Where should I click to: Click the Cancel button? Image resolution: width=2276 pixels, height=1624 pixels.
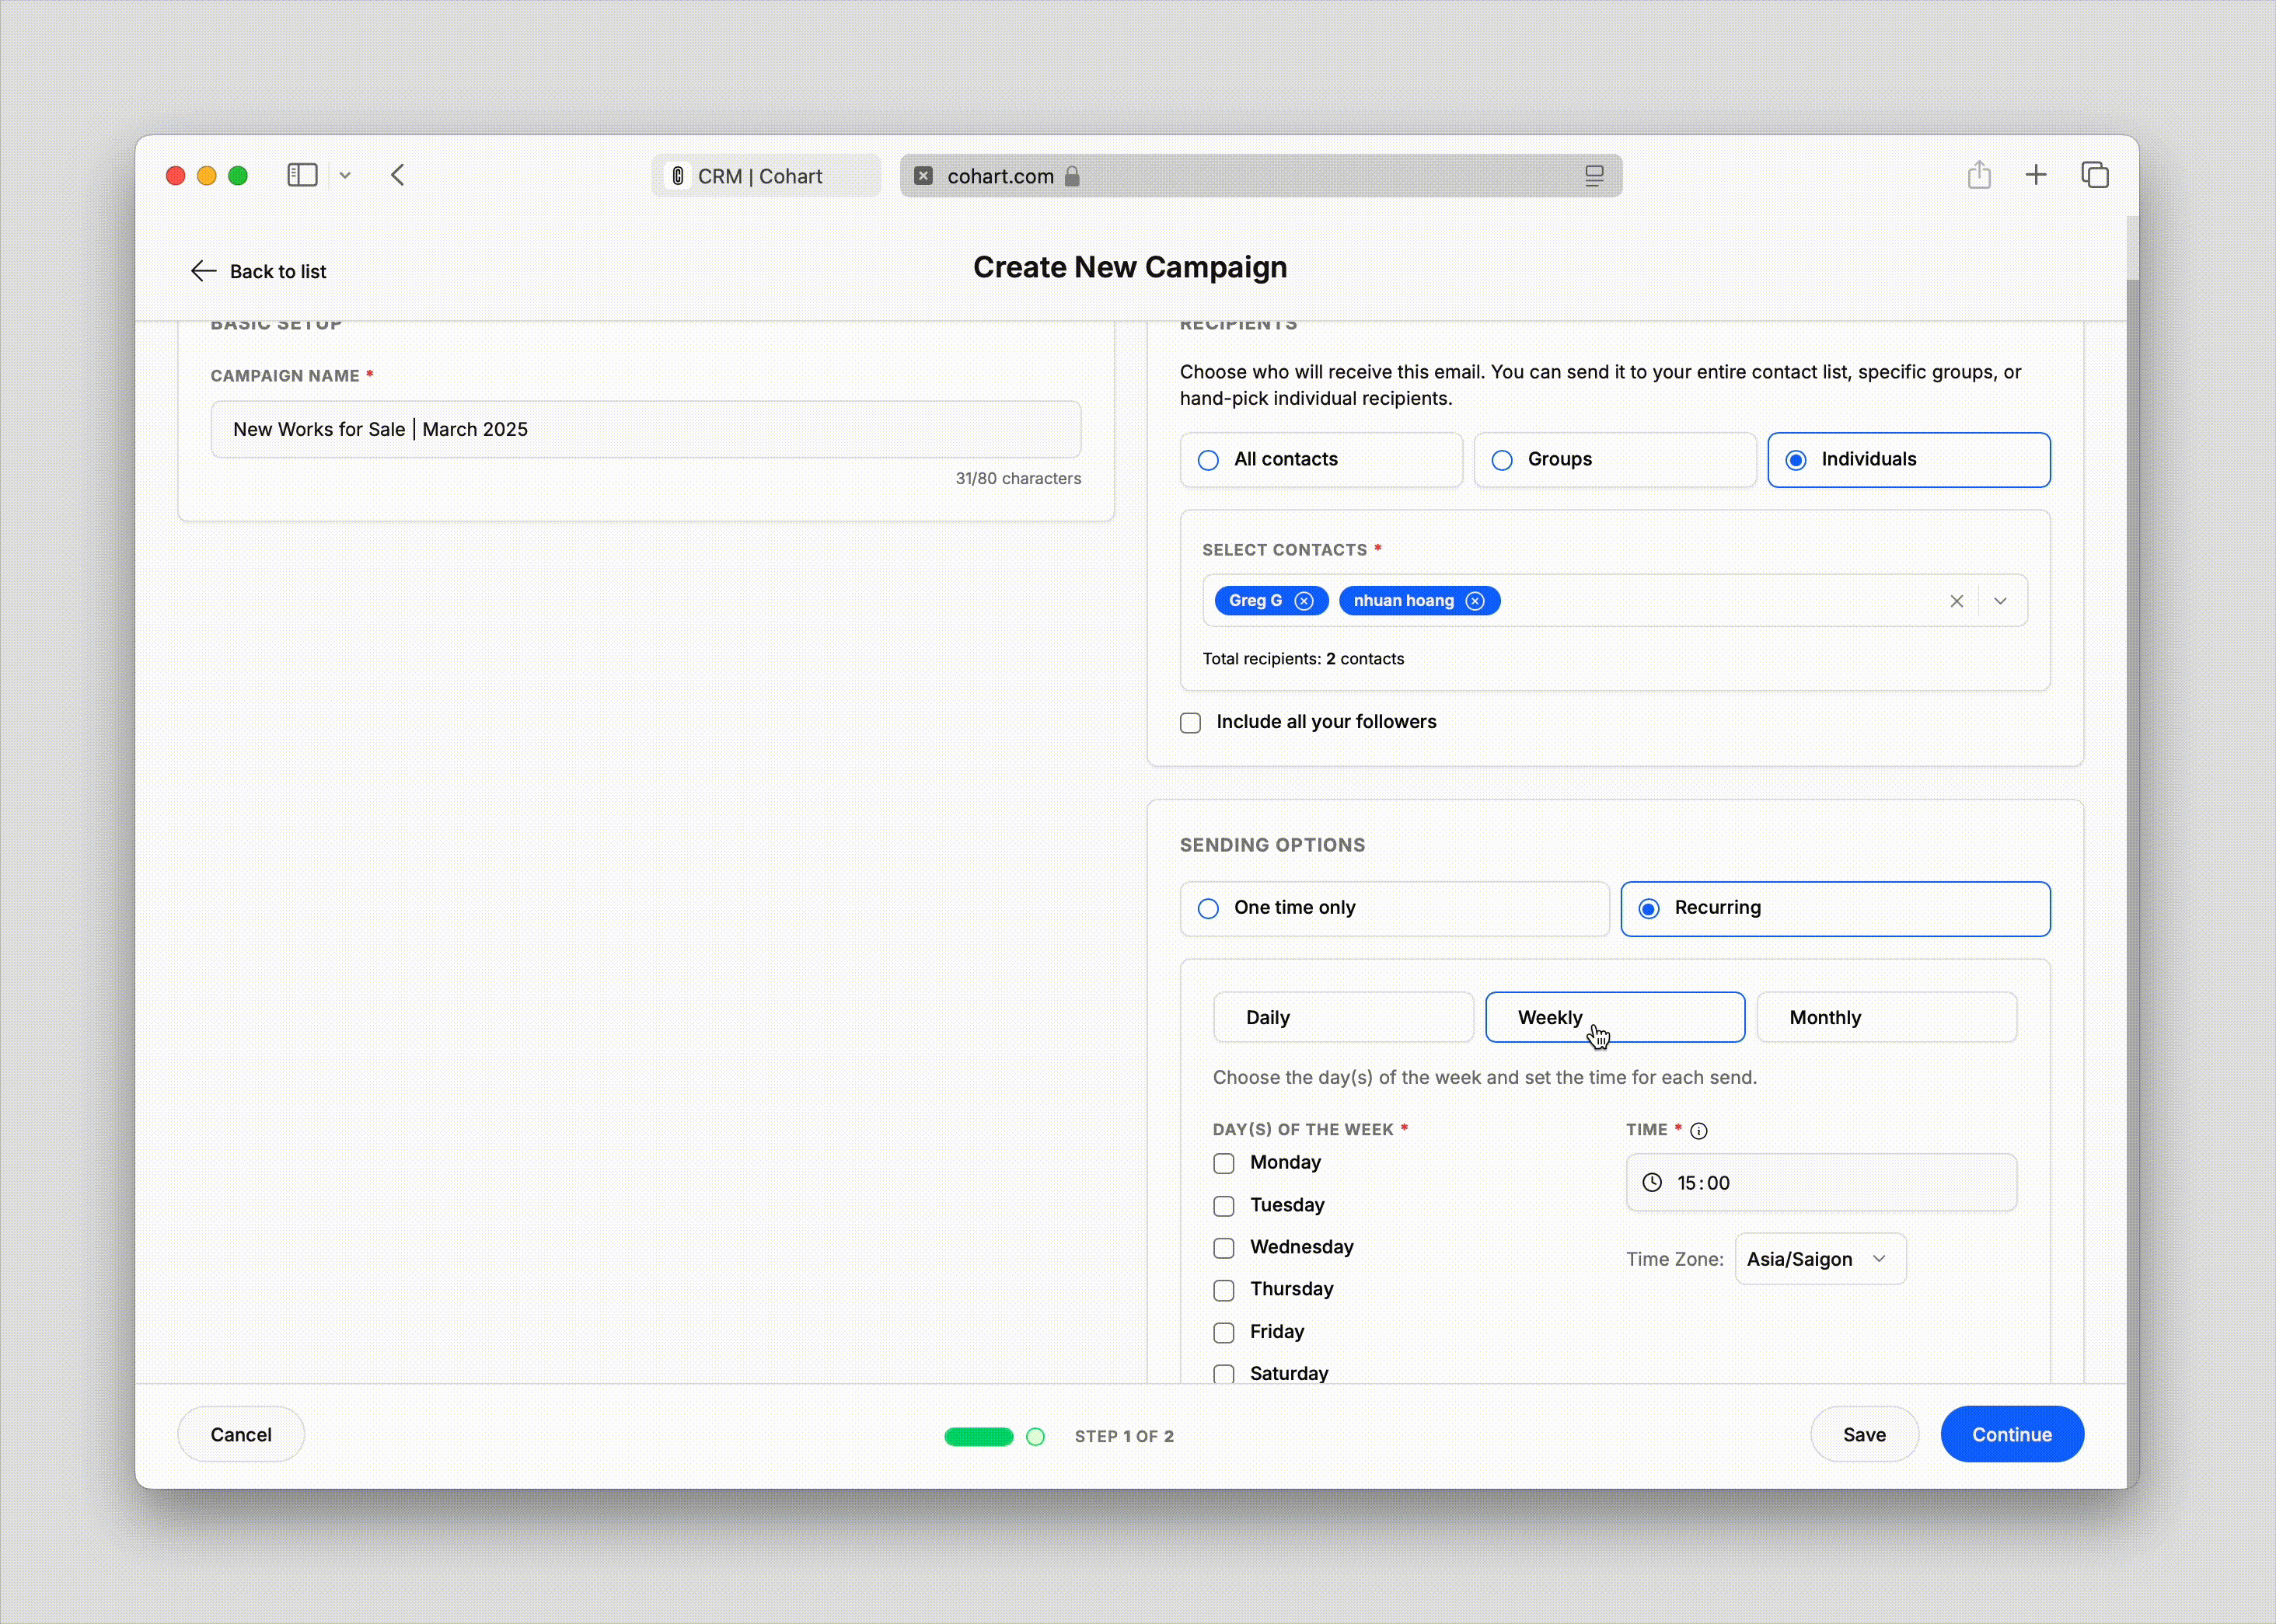coord(241,1434)
